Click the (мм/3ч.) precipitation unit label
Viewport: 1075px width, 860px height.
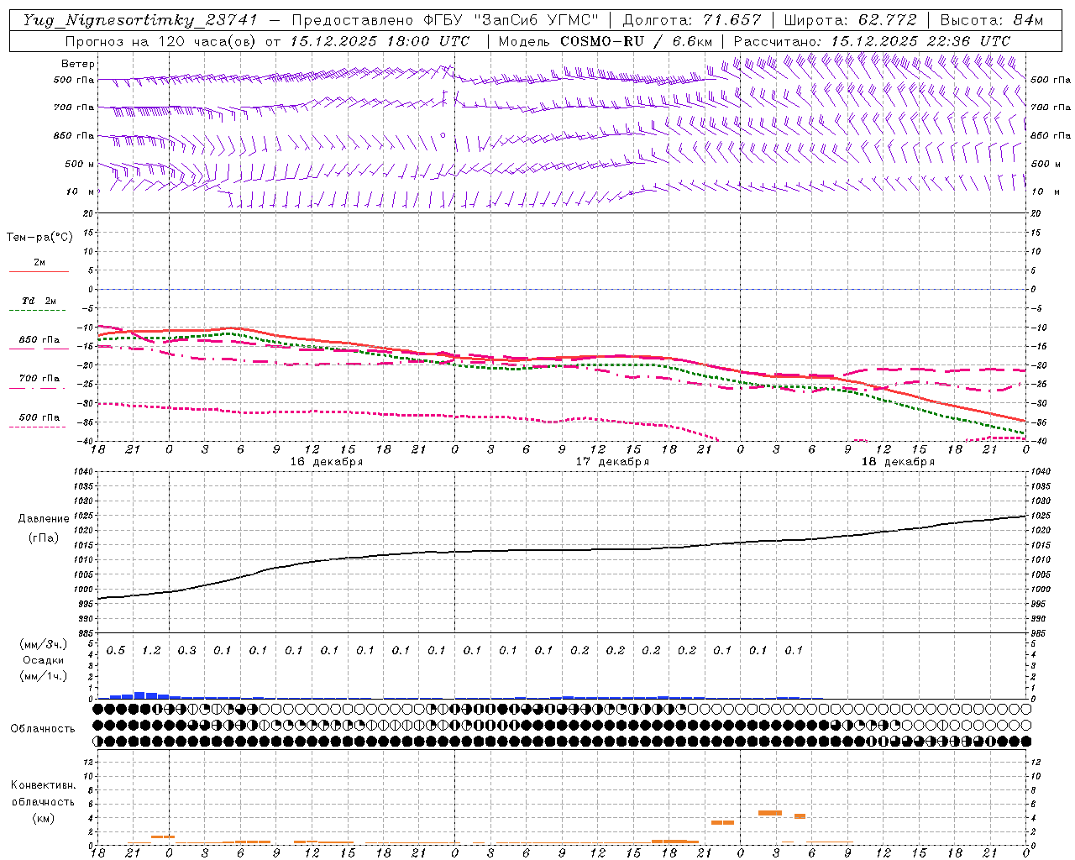click(x=42, y=644)
